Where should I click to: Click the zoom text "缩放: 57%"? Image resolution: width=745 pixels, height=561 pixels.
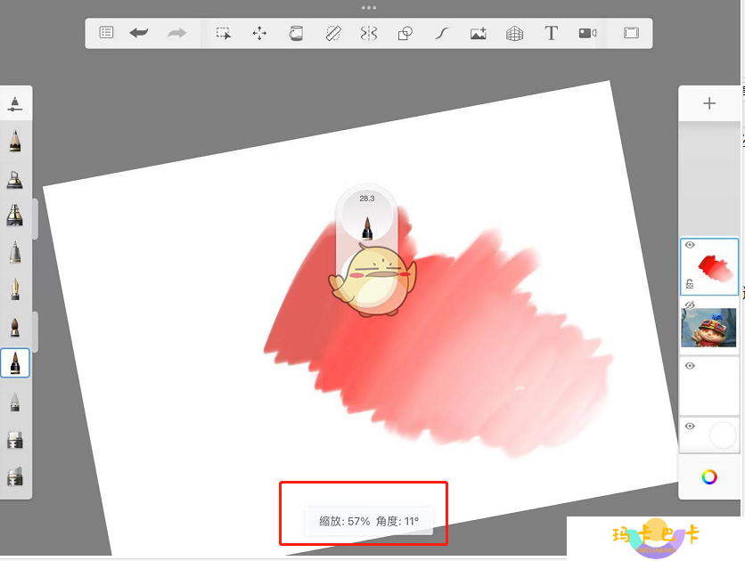click(x=345, y=521)
